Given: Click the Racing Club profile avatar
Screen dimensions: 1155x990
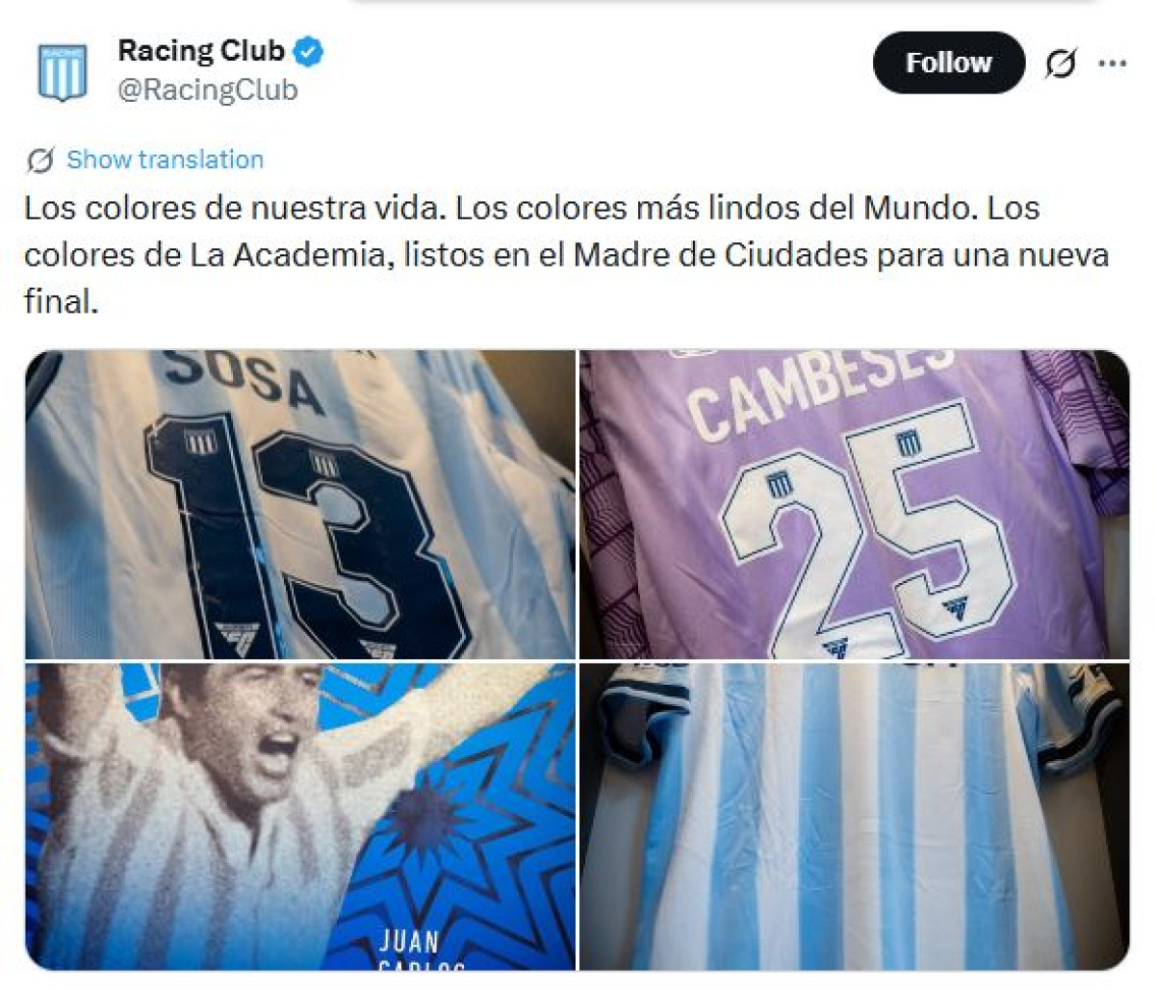Looking at the screenshot, I should [x=63, y=71].
